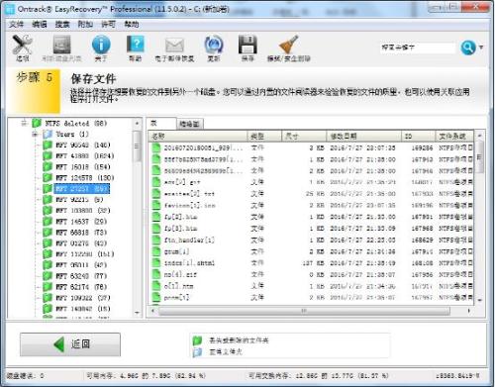This screenshot has width=495, height=387.
Task: Sort by the 类型 column header
Action: pyautogui.click(x=264, y=136)
